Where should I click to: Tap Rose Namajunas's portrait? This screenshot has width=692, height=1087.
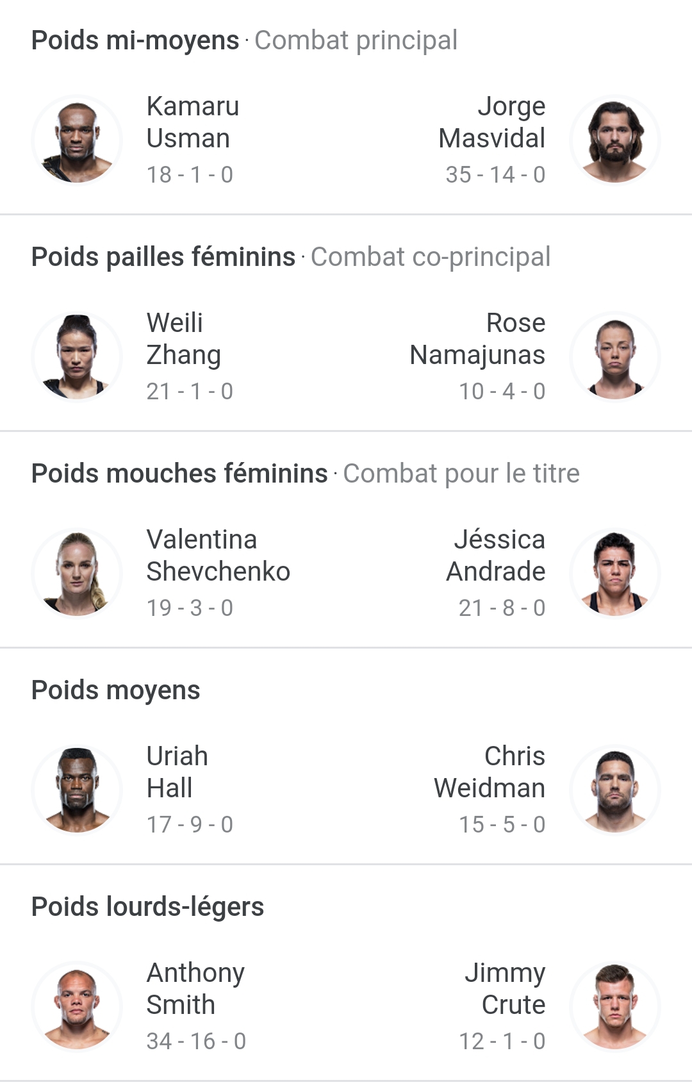(615, 356)
